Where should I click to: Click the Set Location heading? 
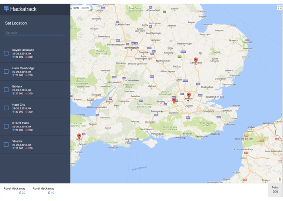(x=16, y=23)
